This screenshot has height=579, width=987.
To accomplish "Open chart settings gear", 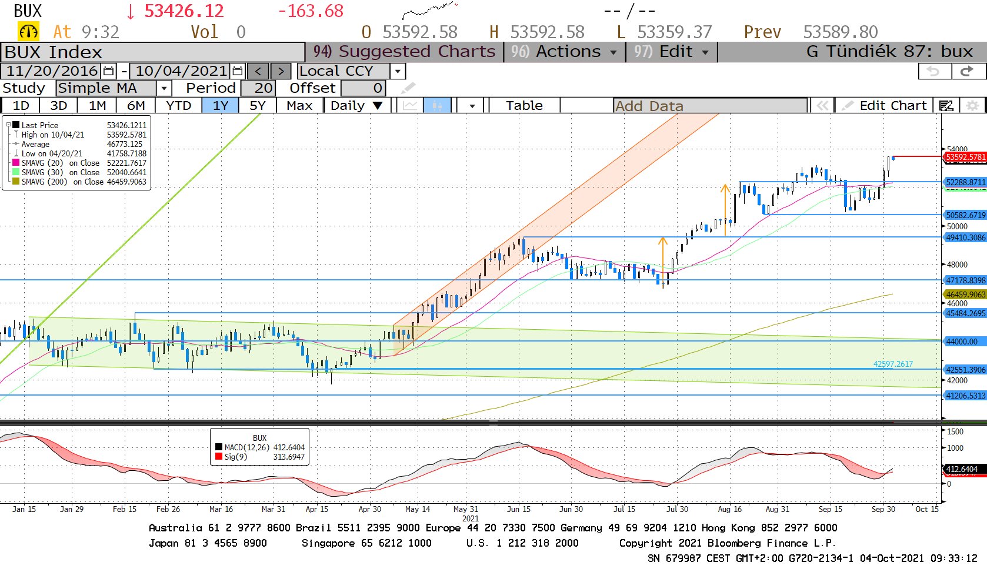I will [972, 106].
